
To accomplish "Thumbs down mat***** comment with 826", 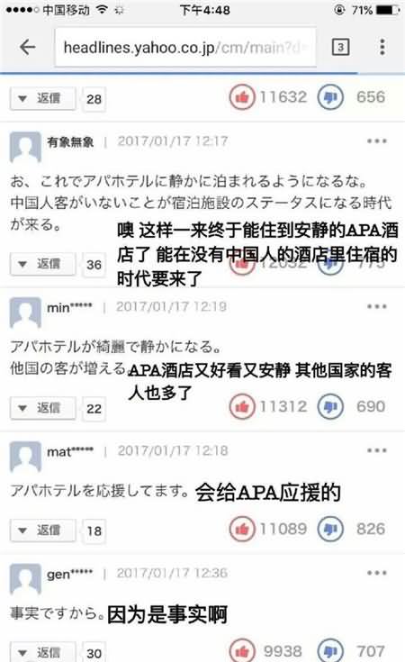I will click(x=330, y=529).
